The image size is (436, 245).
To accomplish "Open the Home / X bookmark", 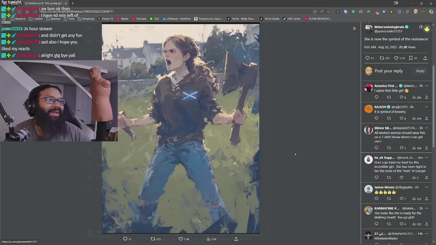I will pos(105,19).
